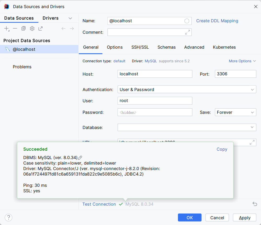Screen dimensions: 261x225
Task: Duplicate the selected data source
Action: 24,29
